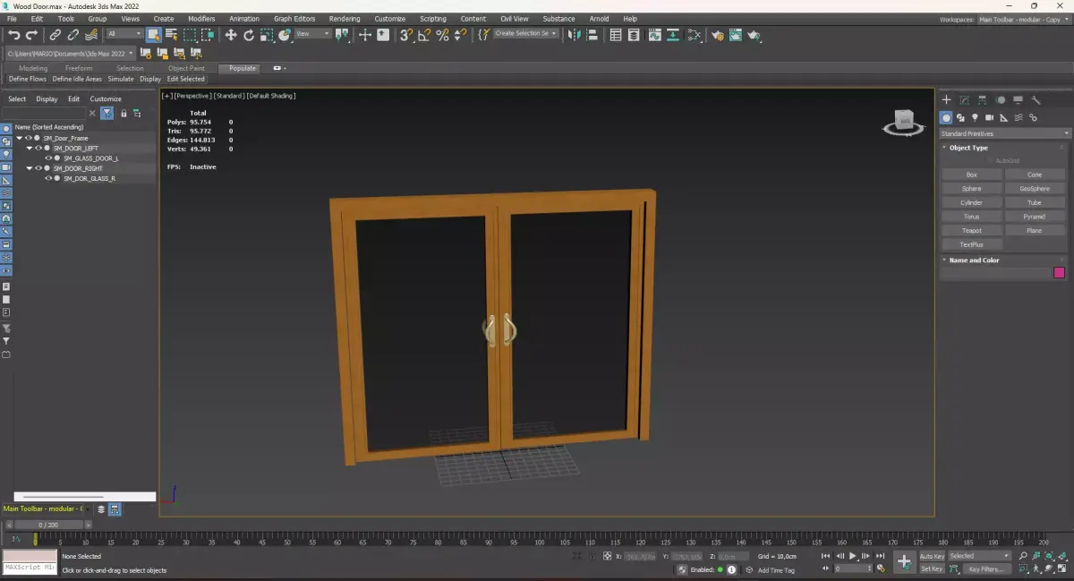Click the Define Flows button
Screen dimensions: 1074x581
click(28, 79)
